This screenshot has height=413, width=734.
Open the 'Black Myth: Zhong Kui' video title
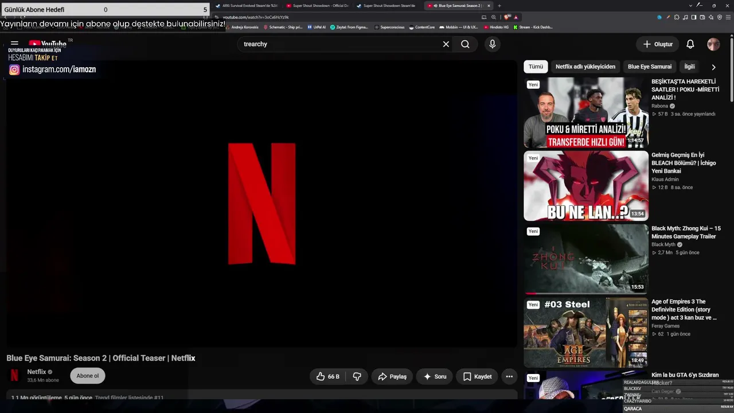[686, 232]
